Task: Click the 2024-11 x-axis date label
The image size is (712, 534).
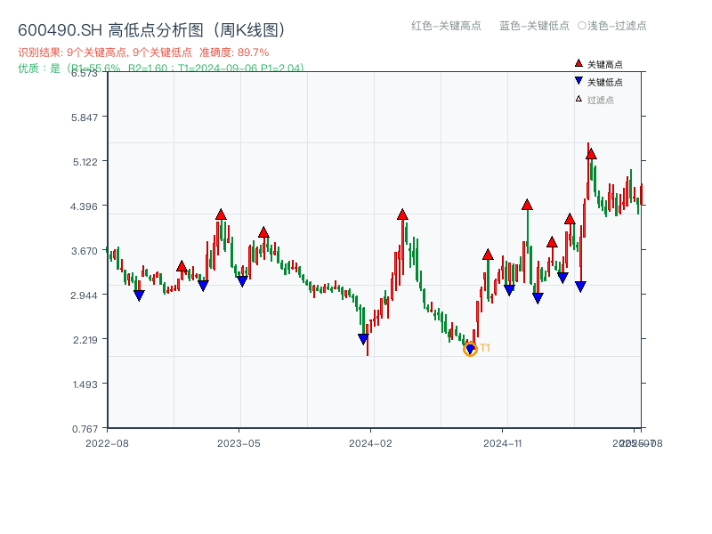Action: pos(503,443)
